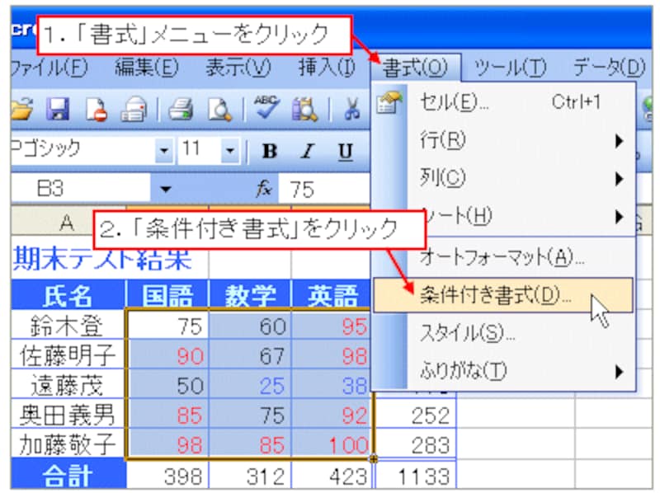
Task: Open the font name dropdown arrow
Action: tap(164, 150)
